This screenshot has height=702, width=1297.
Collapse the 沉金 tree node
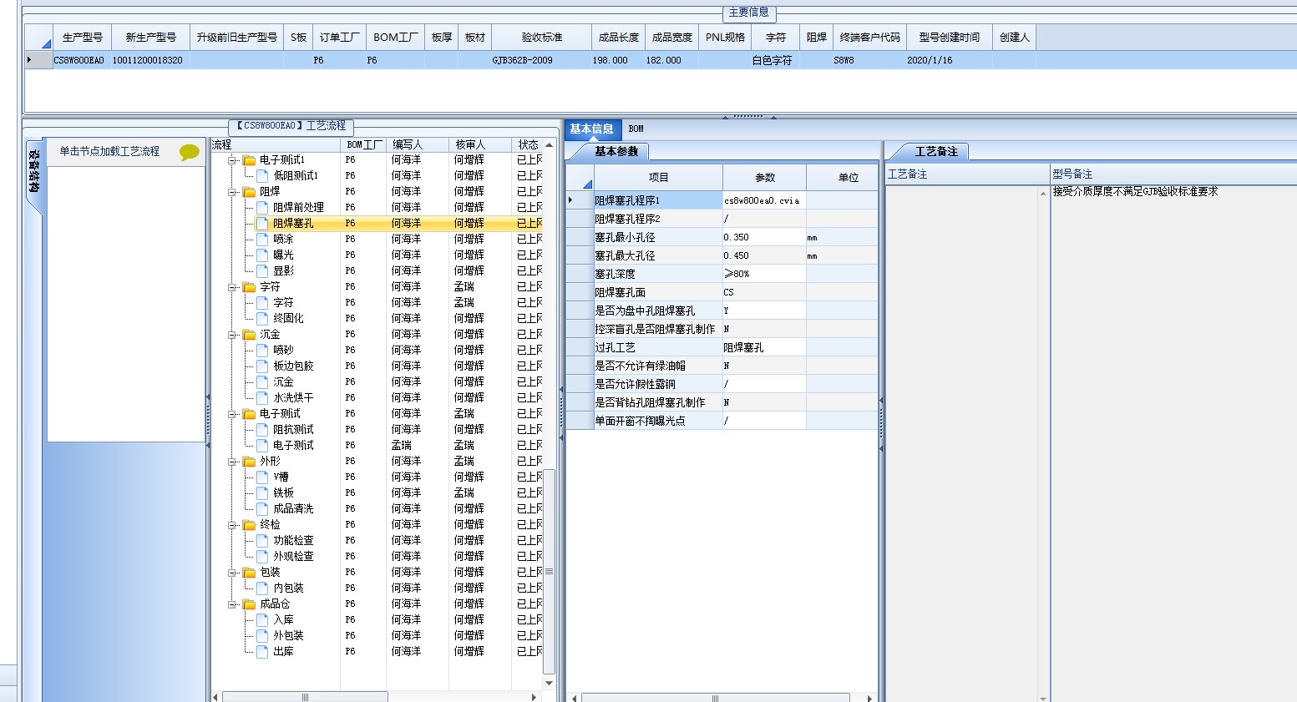coord(234,335)
